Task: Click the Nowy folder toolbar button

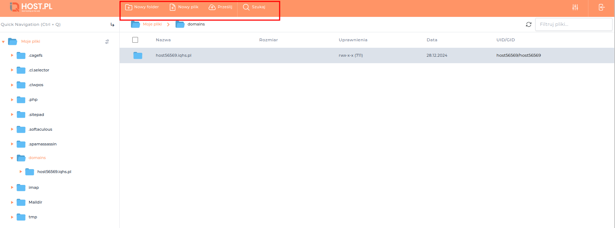Action: point(142,7)
